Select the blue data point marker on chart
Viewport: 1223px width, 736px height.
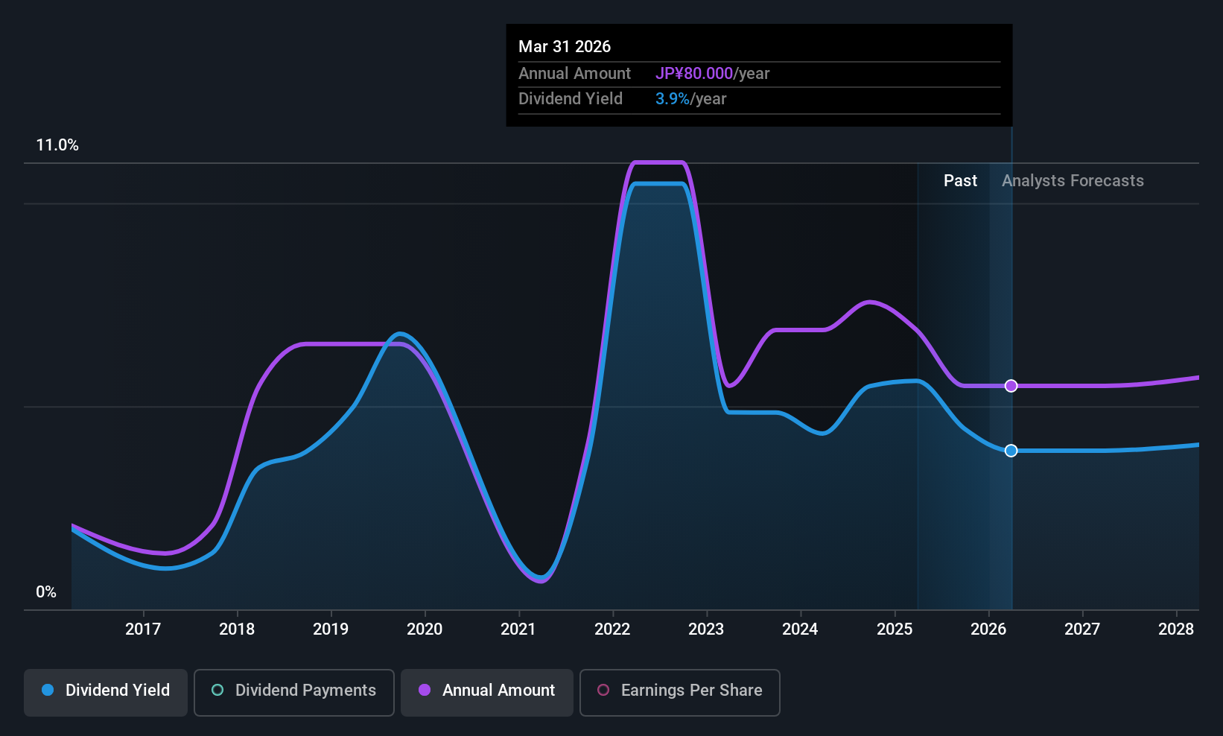pos(1011,451)
